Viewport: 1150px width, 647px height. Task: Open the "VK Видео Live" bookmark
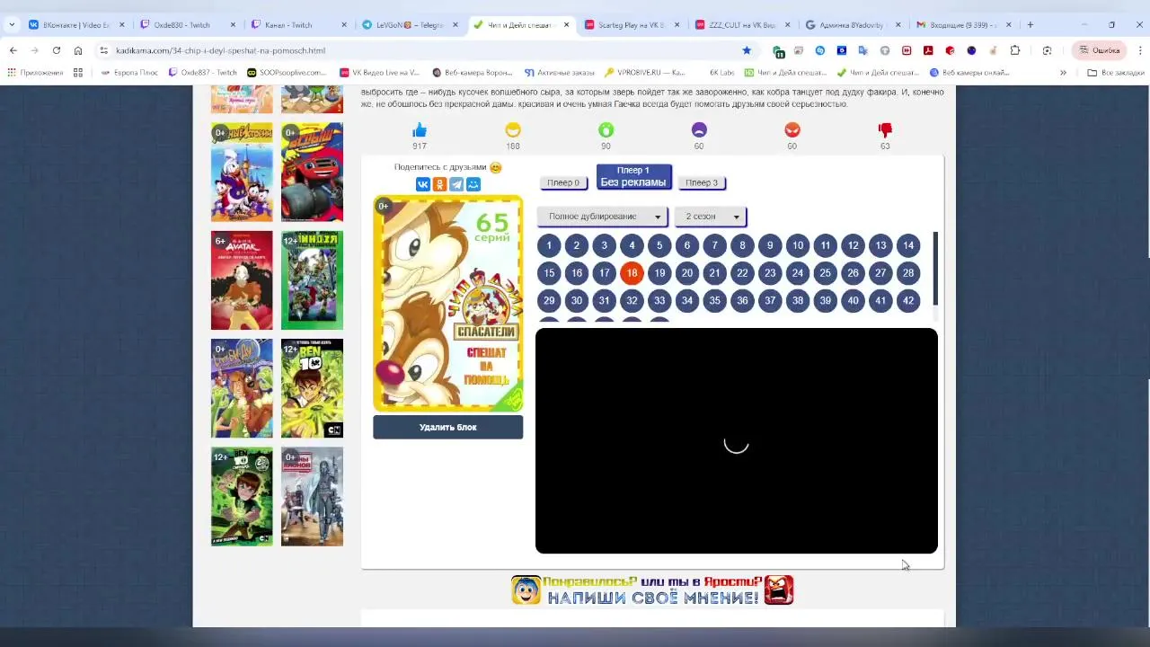tap(379, 73)
